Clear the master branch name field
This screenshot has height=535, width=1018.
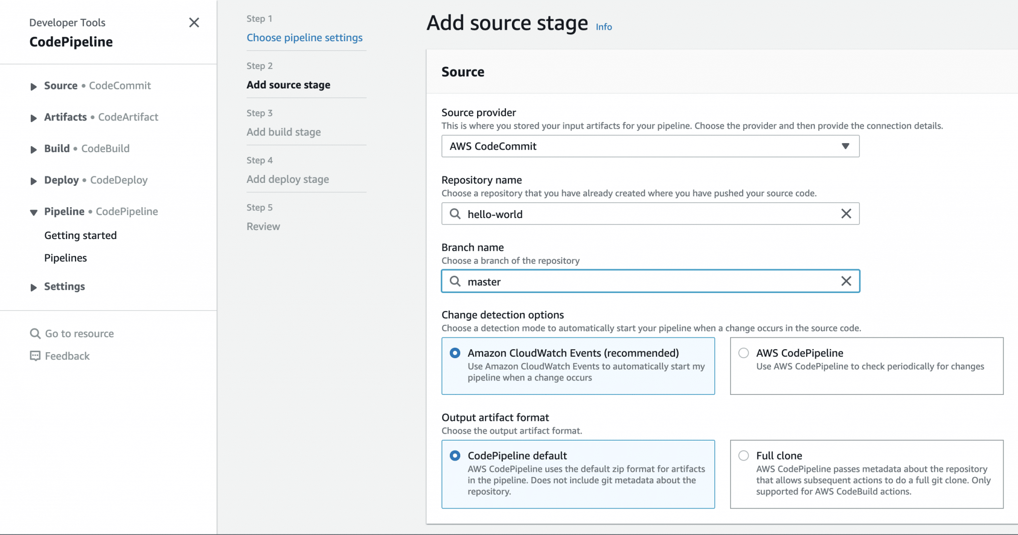pyautogui.click(x=846, y=281)
